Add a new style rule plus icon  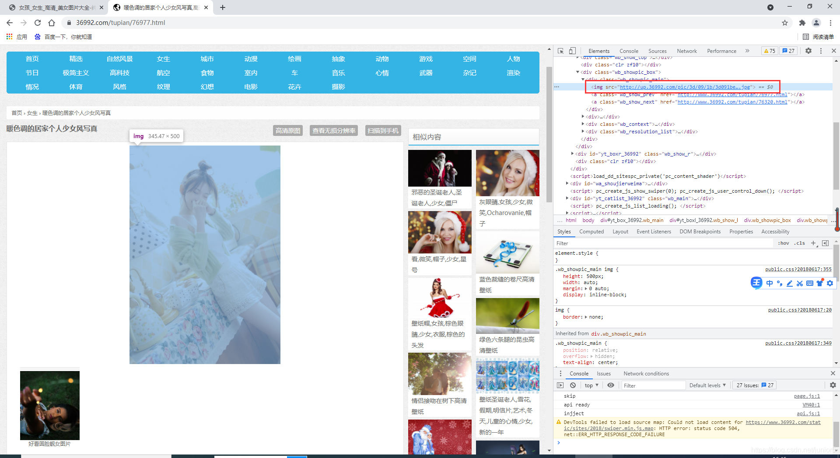coord(813,243)
